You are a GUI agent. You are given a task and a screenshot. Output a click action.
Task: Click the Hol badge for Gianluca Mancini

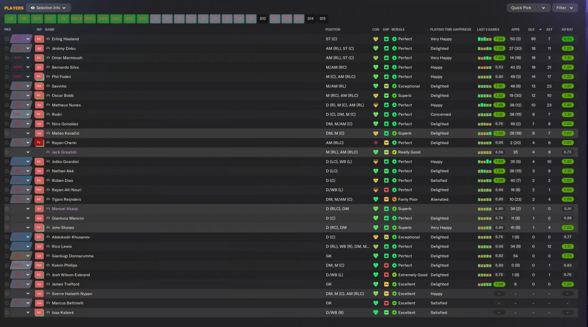click(x=40, y=218)
